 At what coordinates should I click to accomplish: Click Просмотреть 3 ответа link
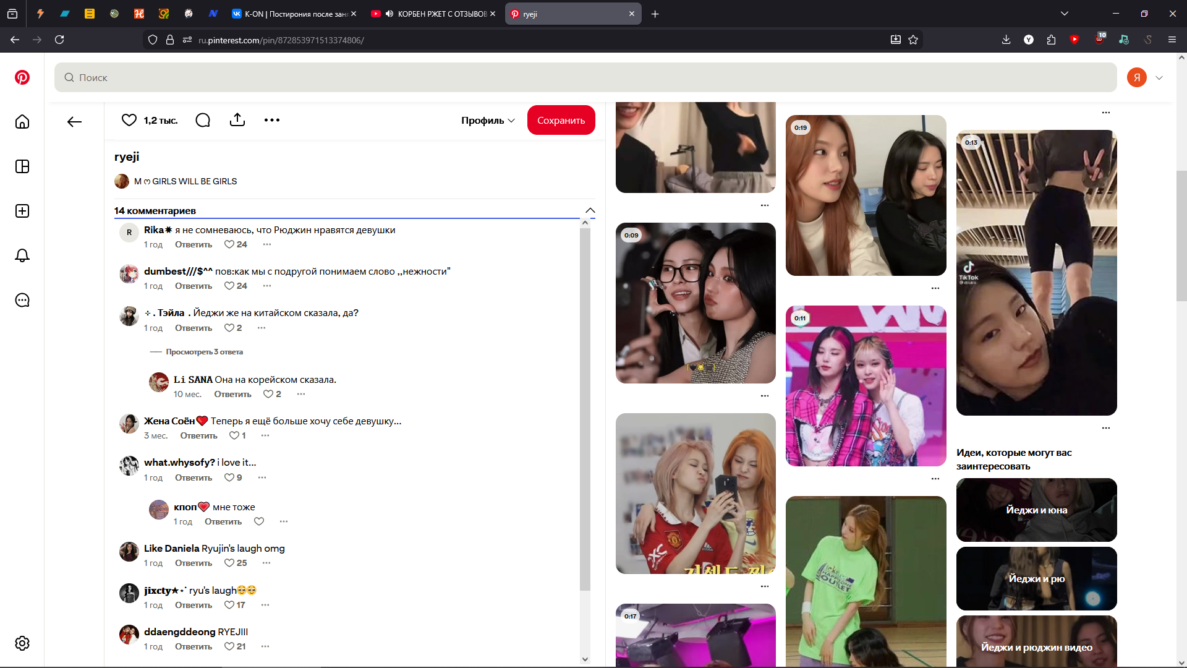(x=204, y=352)
